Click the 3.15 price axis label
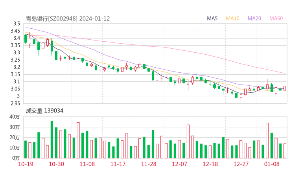 [15, 74]
